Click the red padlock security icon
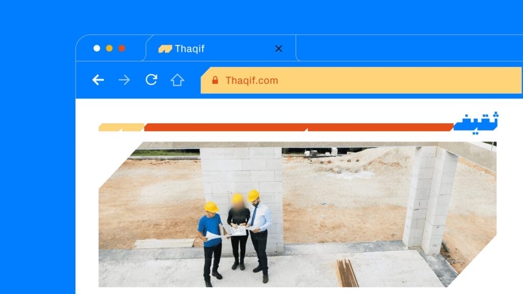Screen dimensions: 523x294 (215, 80)
